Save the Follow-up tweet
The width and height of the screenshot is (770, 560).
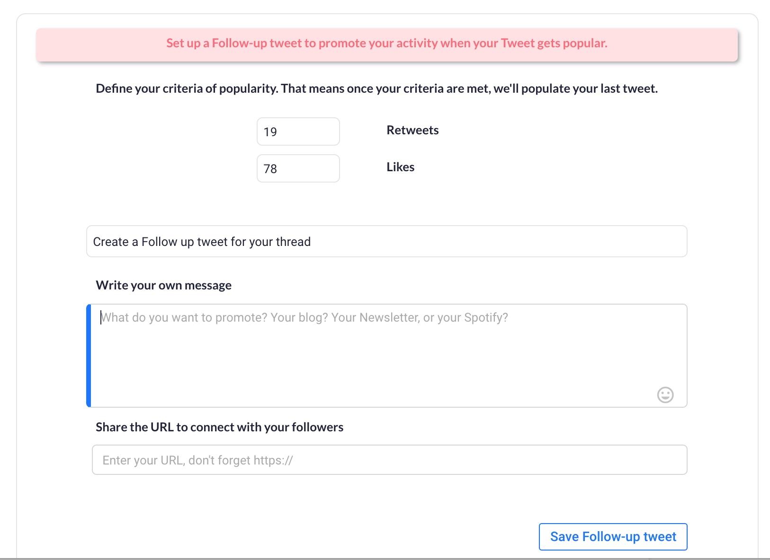point(613,537)
